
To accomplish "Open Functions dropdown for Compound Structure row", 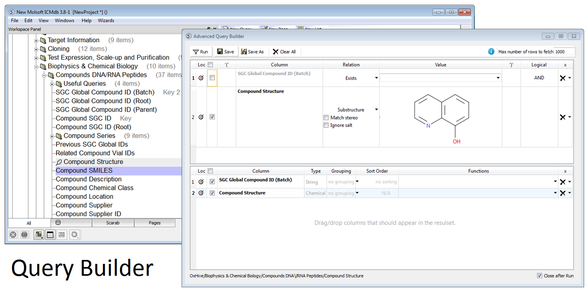I will 556,193.
